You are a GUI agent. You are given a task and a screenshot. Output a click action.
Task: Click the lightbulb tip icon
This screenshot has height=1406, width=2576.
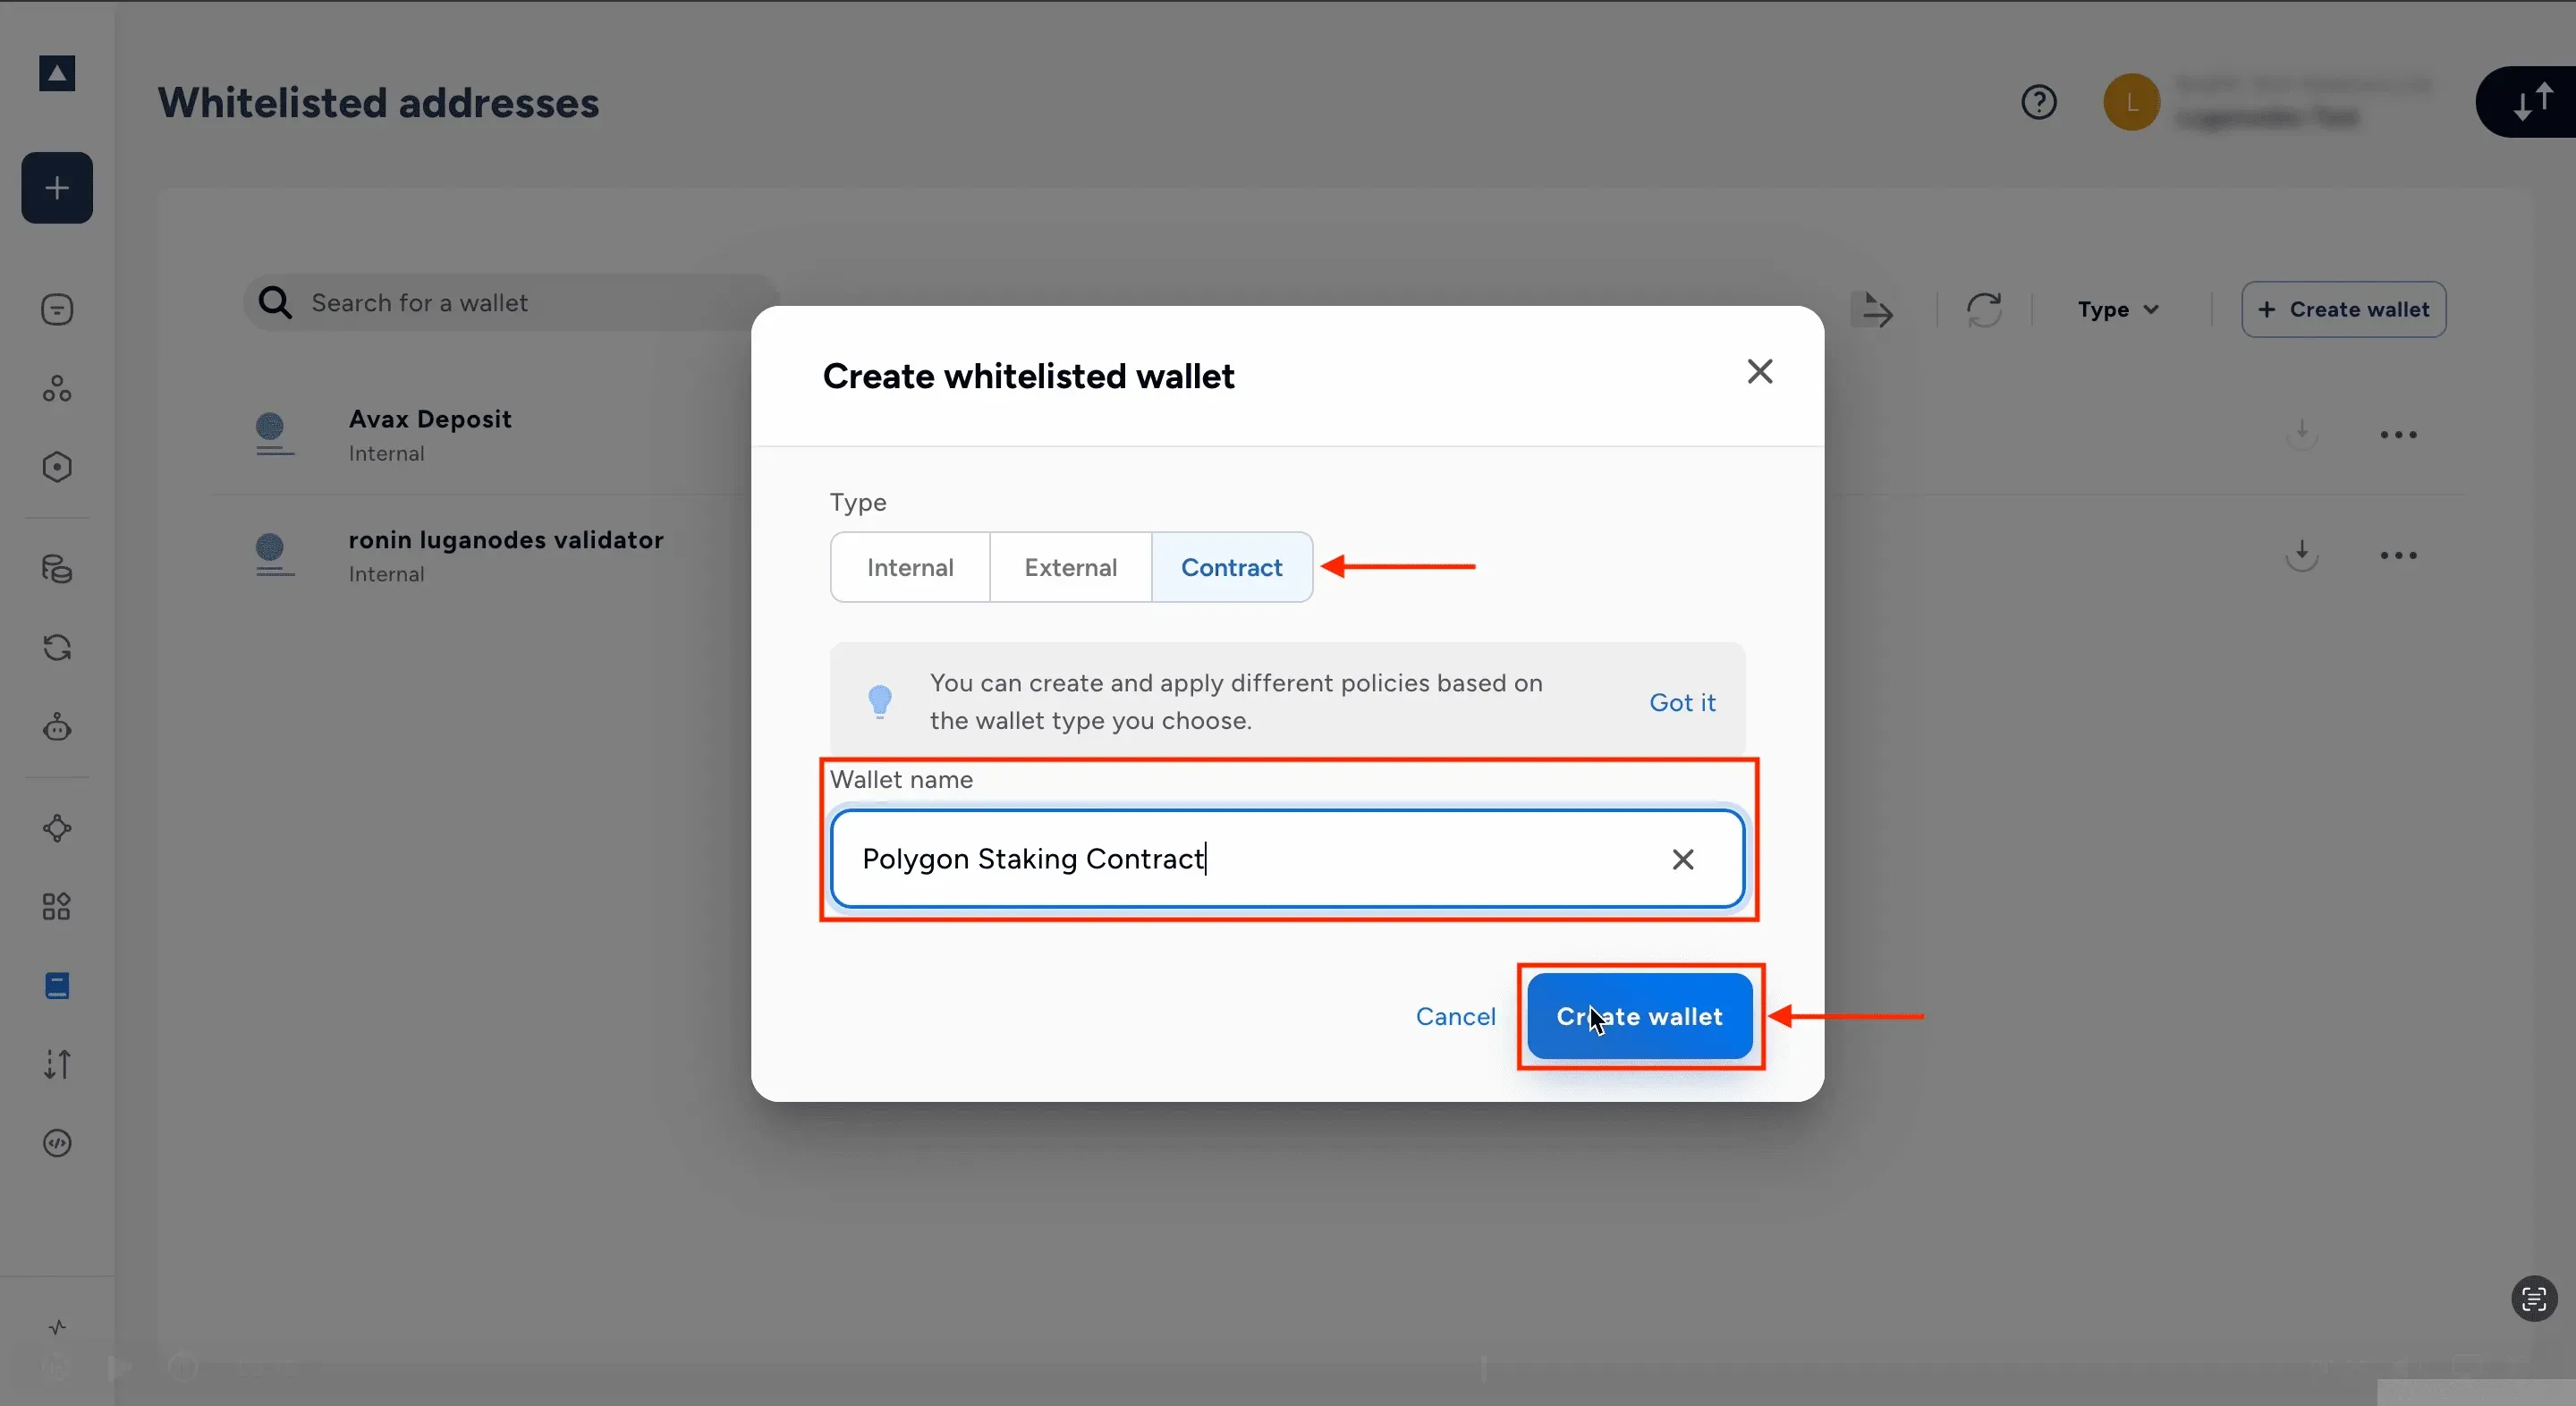pos(880,701)
